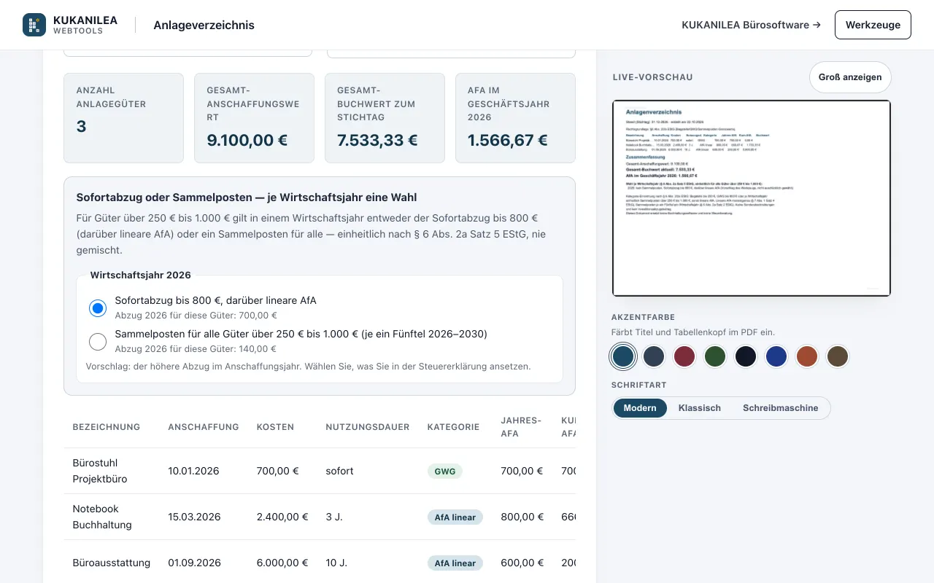934x583 pixels.
Task: Click the '10 J.' Nutzungsdauer cell
Action: point(336,563)
